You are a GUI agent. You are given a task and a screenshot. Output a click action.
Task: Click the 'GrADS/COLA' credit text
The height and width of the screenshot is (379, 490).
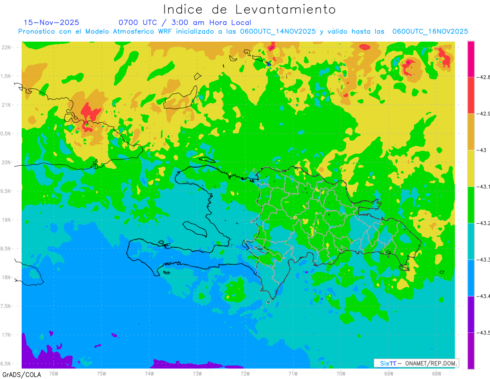22,375
